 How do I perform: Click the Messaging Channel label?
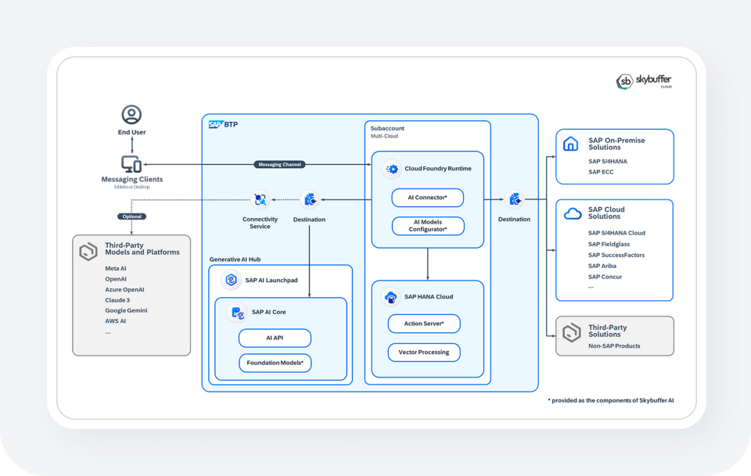point(279,165)
